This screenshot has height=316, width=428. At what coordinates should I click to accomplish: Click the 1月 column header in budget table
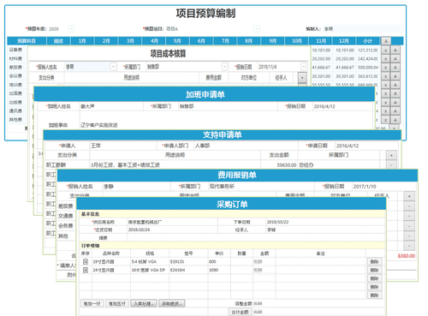click(82, 41)
